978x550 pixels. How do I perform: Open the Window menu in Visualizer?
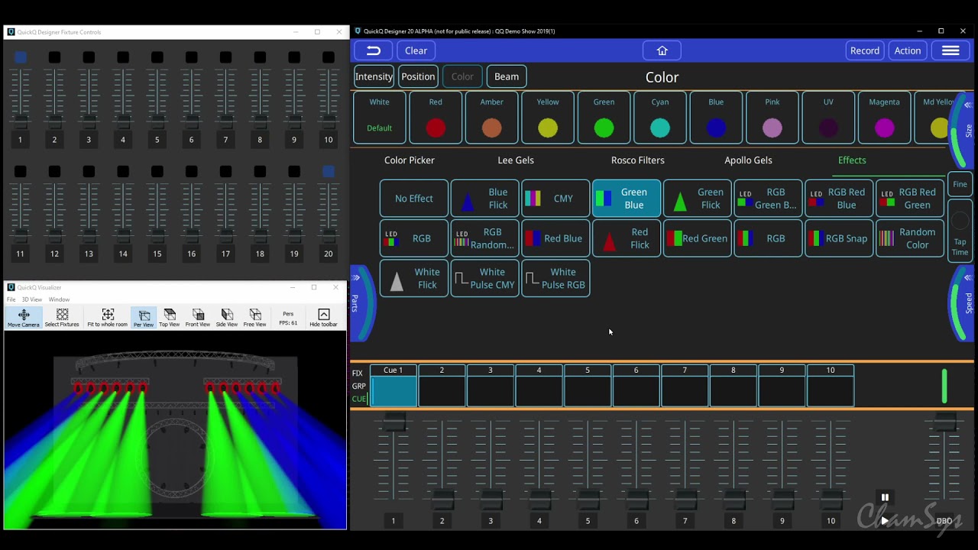[59, 299]
